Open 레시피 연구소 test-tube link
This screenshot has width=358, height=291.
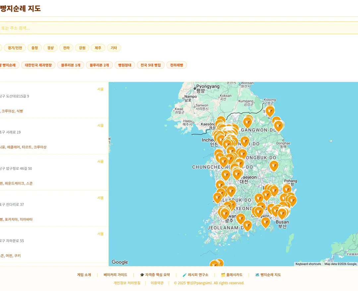tap(196, 275)
